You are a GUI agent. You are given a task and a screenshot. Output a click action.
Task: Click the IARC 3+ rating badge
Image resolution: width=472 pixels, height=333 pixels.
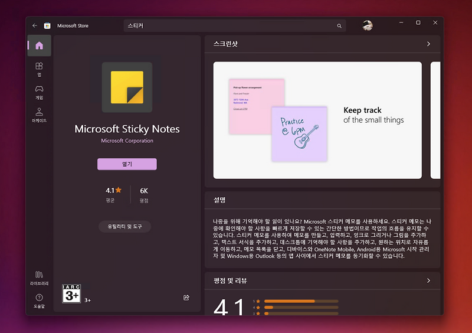click(x=71, y=293)
